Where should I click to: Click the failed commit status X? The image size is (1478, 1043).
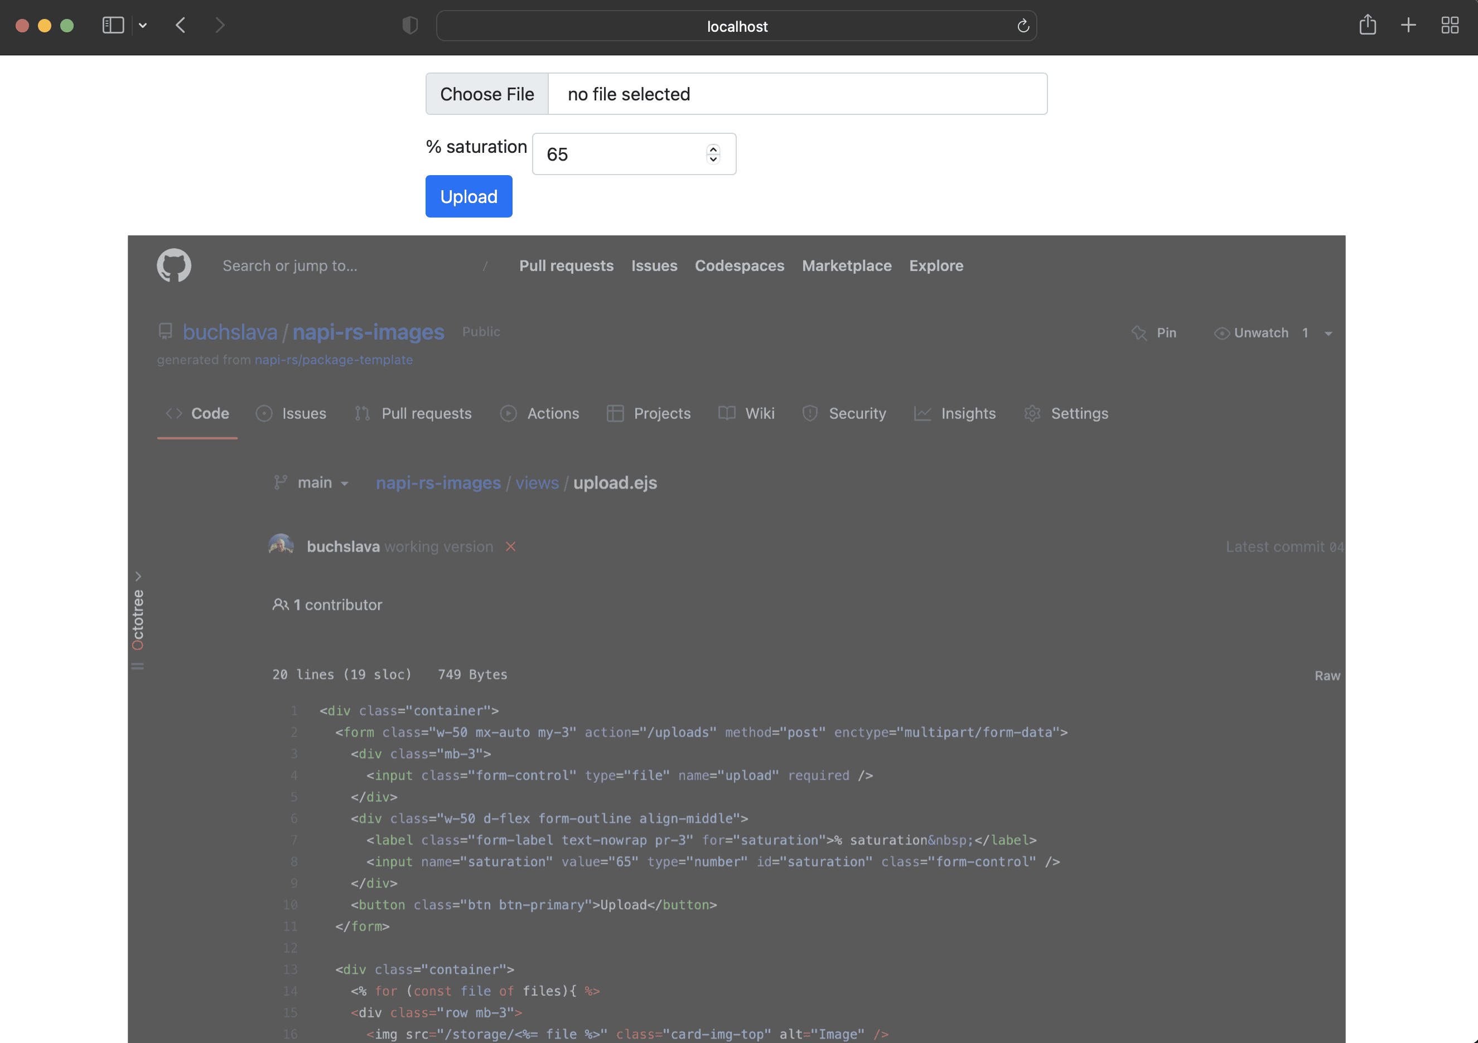(x=510, y=547)
